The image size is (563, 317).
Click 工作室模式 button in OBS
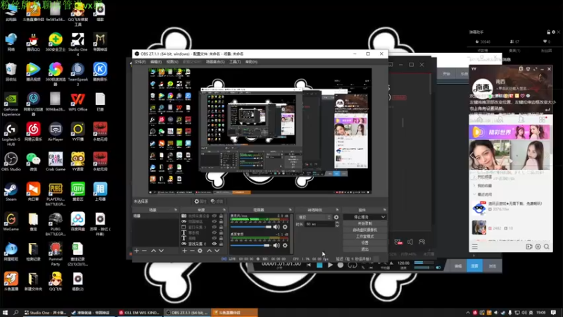(365, 237)
